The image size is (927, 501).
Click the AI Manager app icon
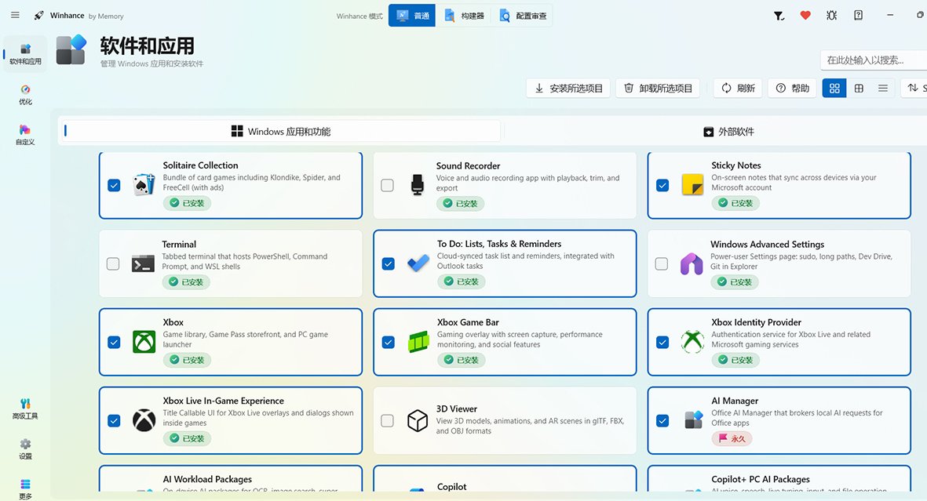[693, 419]
